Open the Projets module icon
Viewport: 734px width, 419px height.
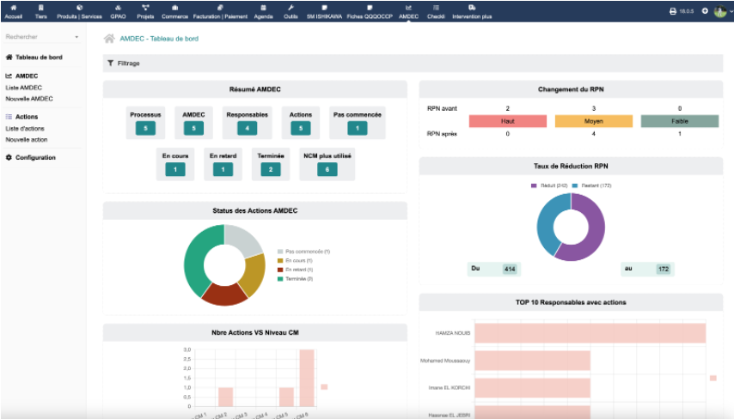pos(145,8)
